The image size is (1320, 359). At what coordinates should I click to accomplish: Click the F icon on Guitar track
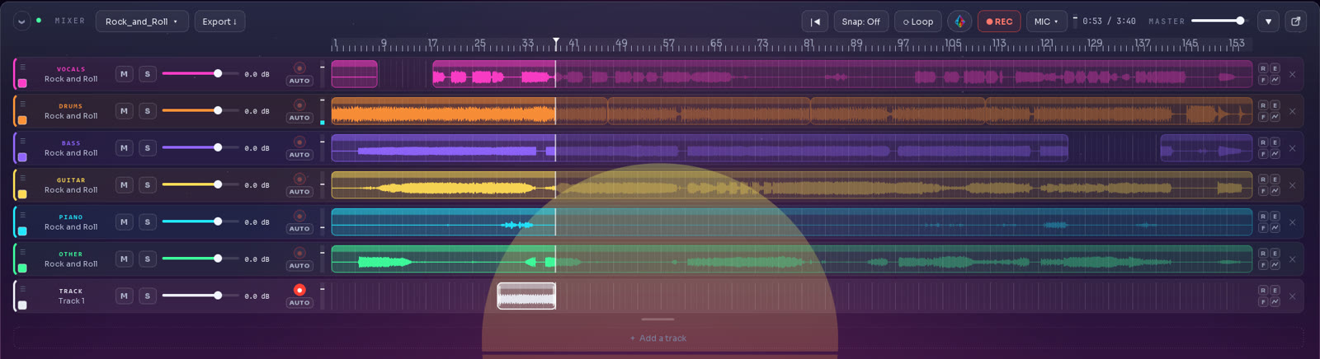point(1263,191)
